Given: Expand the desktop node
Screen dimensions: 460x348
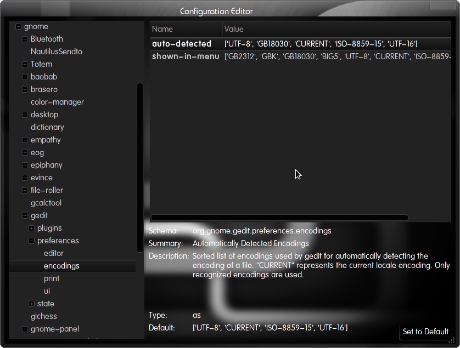Looking at the screenshot, I should click(25, 115).
